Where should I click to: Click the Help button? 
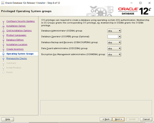[8, 119]
